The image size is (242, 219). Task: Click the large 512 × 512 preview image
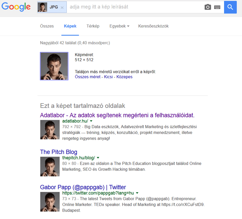(54, 66)
